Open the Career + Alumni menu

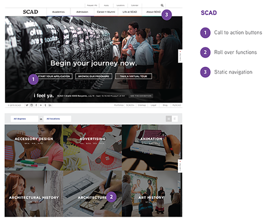(x=106, y=12)
